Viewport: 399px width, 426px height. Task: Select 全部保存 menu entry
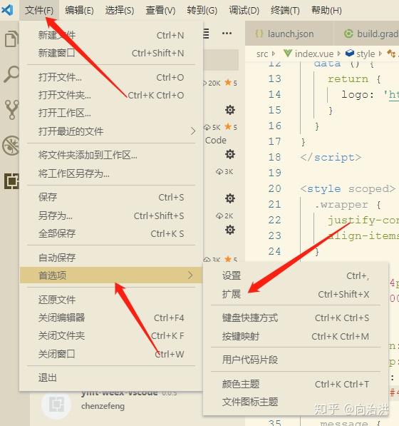pos(111,233)
